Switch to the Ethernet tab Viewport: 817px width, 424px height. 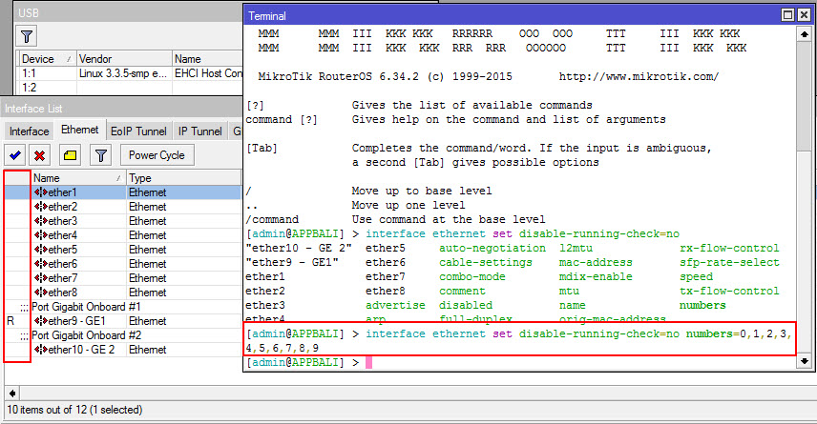coord(80,130)
